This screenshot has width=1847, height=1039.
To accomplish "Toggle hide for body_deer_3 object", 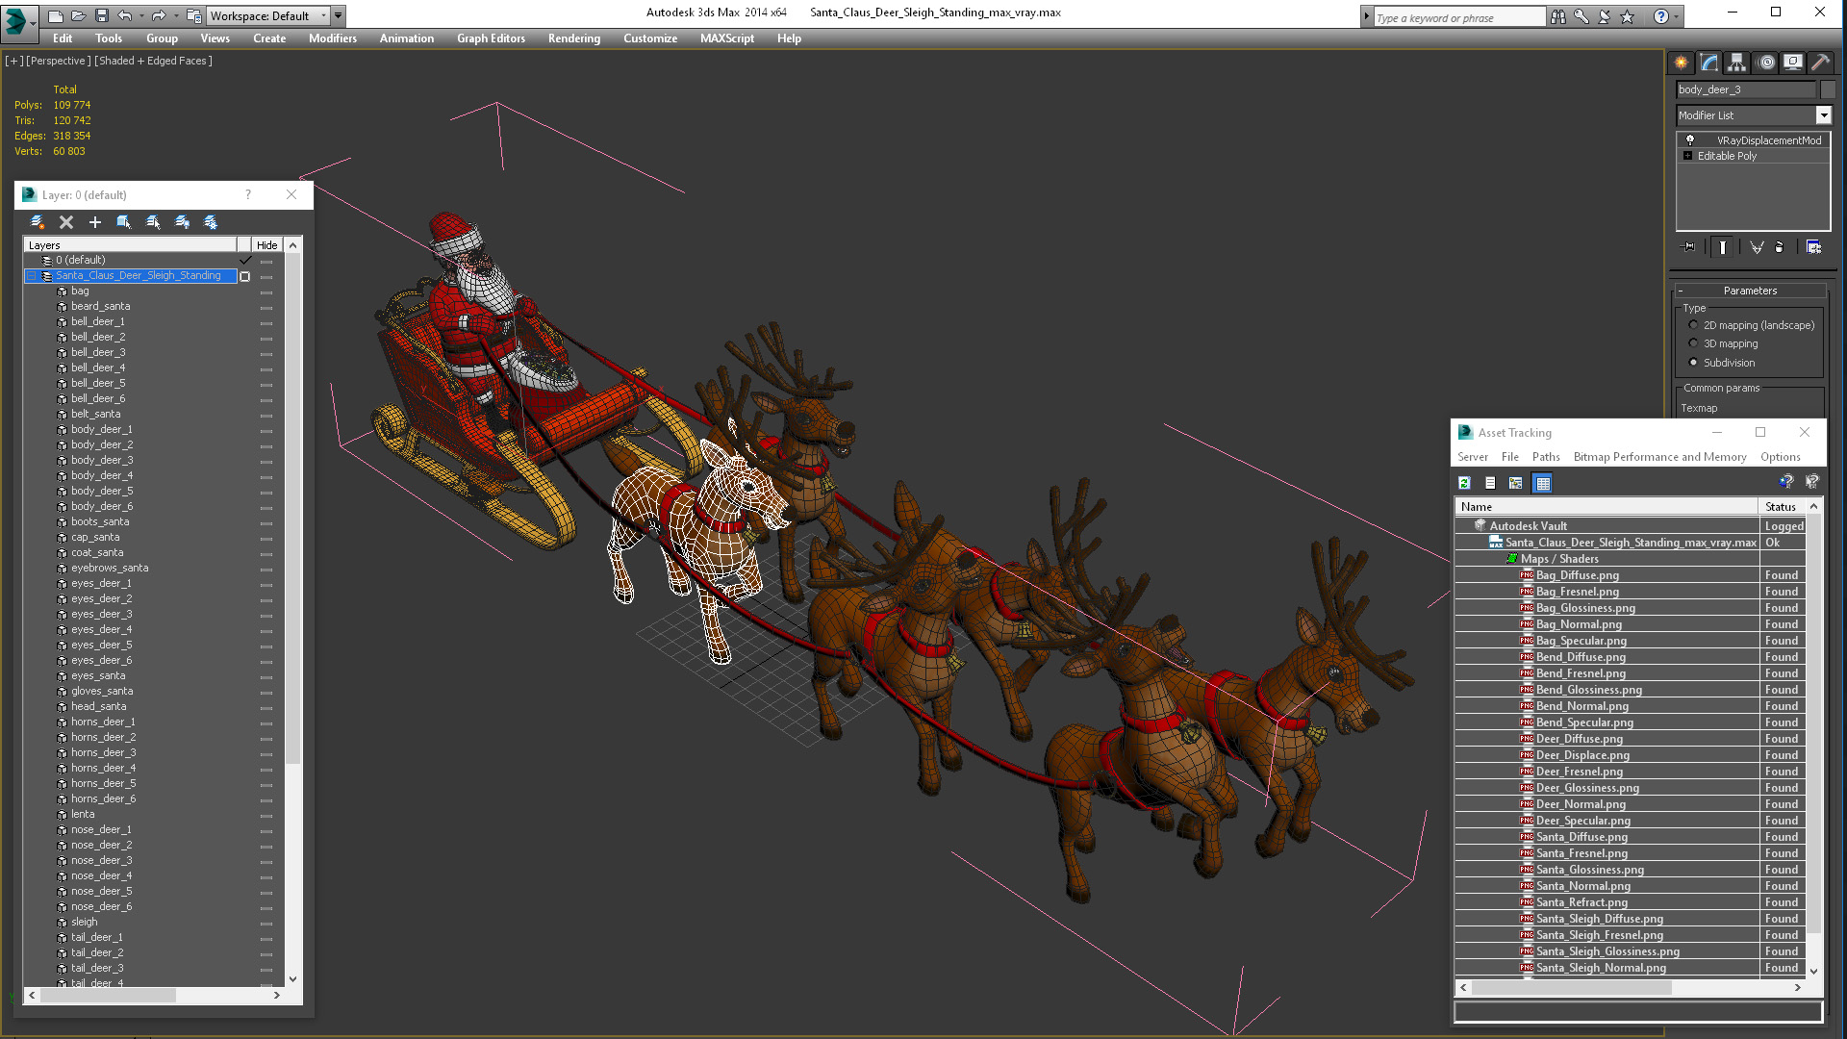I will [266, 461].
